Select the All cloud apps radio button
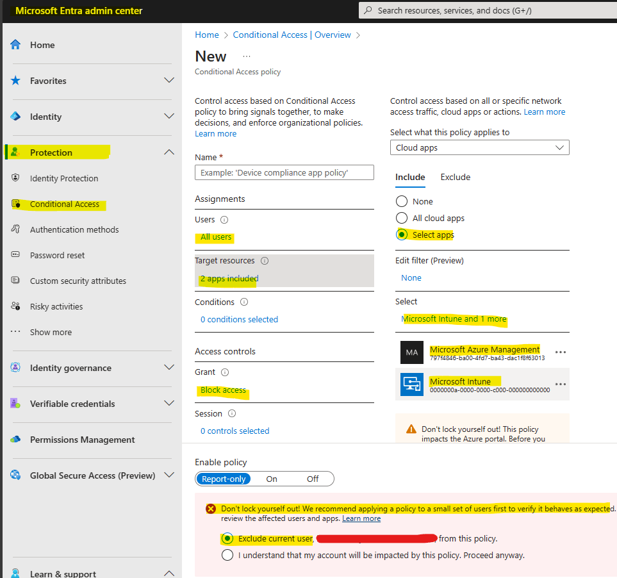Viewport: 617px width, 578px height. [x=401, y=218]
